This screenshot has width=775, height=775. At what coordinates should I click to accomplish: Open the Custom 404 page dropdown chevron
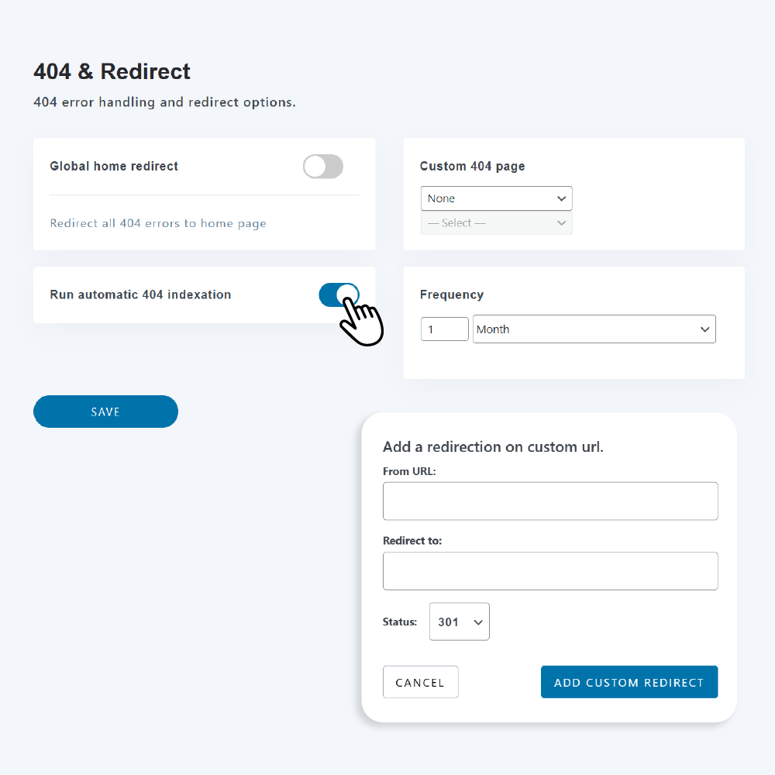coord(562,198)
